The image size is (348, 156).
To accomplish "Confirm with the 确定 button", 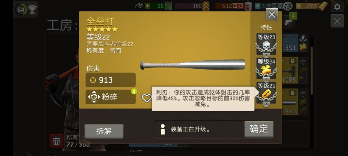I will click(x=259, y=129).
